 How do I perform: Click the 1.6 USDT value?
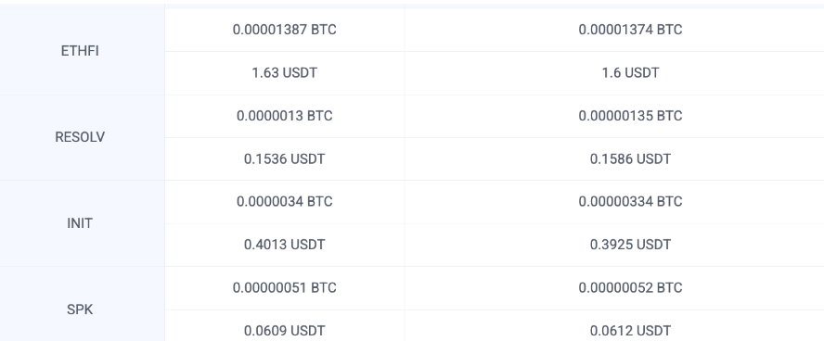tap(630, 72)
